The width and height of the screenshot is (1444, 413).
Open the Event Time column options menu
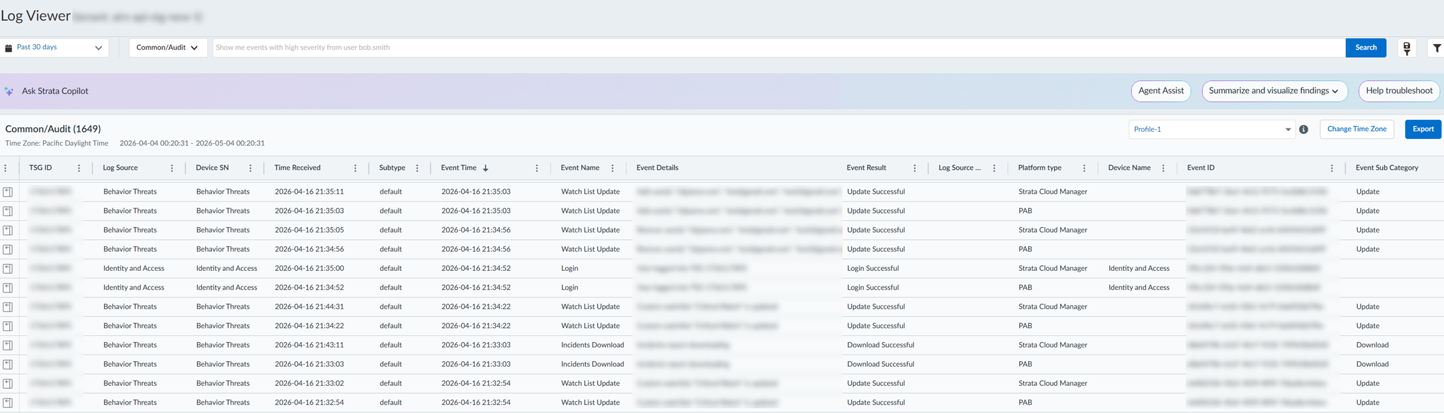point(537,168)
